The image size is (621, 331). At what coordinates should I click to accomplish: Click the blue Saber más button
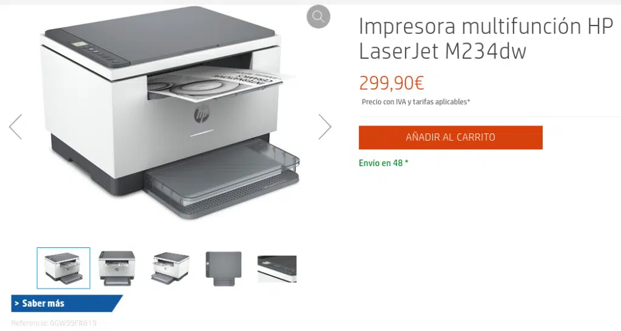click(x=67, y=304)
